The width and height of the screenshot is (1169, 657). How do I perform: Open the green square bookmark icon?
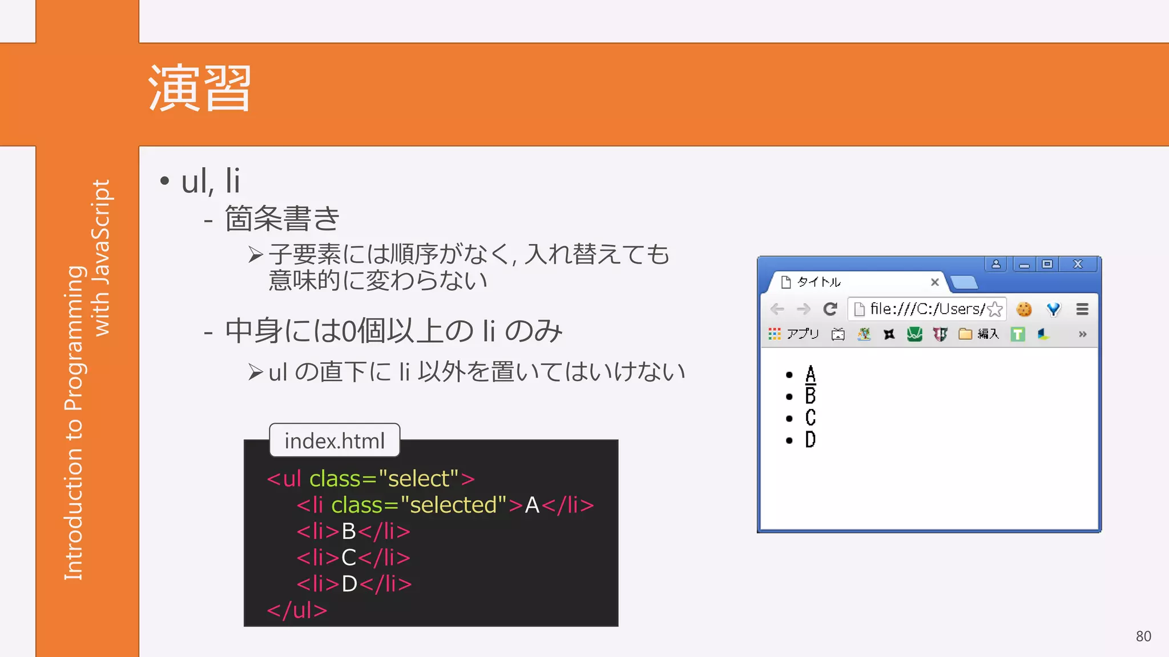(914, 334)
